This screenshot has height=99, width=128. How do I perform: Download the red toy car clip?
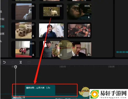[x=33, y=54]
